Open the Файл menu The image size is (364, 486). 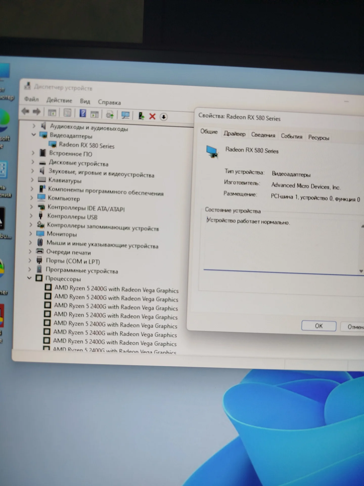[x=32, y=99]
